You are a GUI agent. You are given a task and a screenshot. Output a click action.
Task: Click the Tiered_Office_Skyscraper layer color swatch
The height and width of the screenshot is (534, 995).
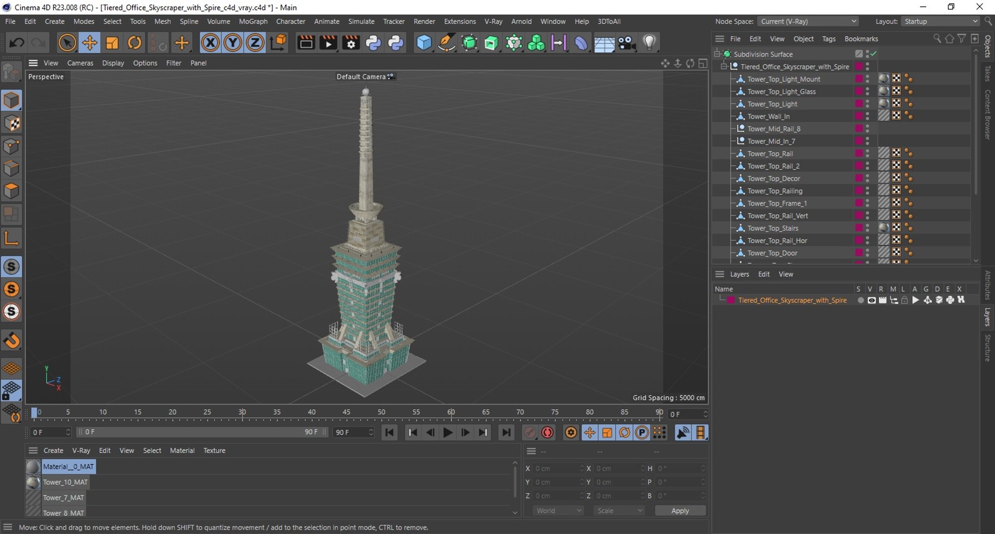tap(731, 300)
